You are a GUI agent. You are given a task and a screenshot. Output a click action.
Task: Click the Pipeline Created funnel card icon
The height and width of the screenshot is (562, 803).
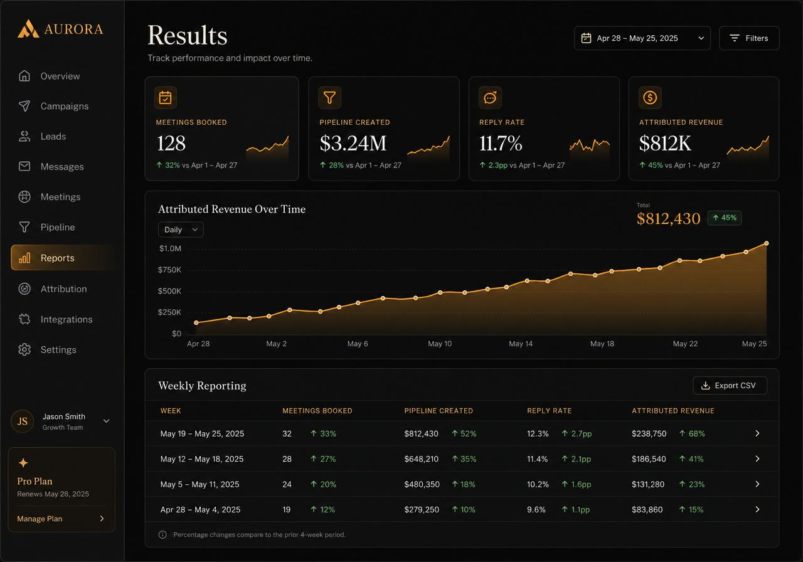[330, 97]
